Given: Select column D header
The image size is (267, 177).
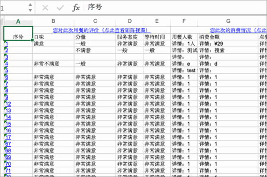Looking at the screenshot, I should click(129, 21).
